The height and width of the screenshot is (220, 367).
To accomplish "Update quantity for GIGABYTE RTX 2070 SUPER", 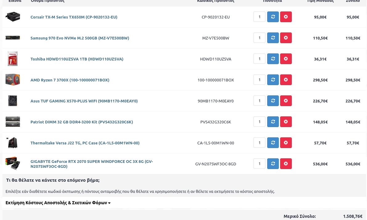I will (x=273, y=164).
